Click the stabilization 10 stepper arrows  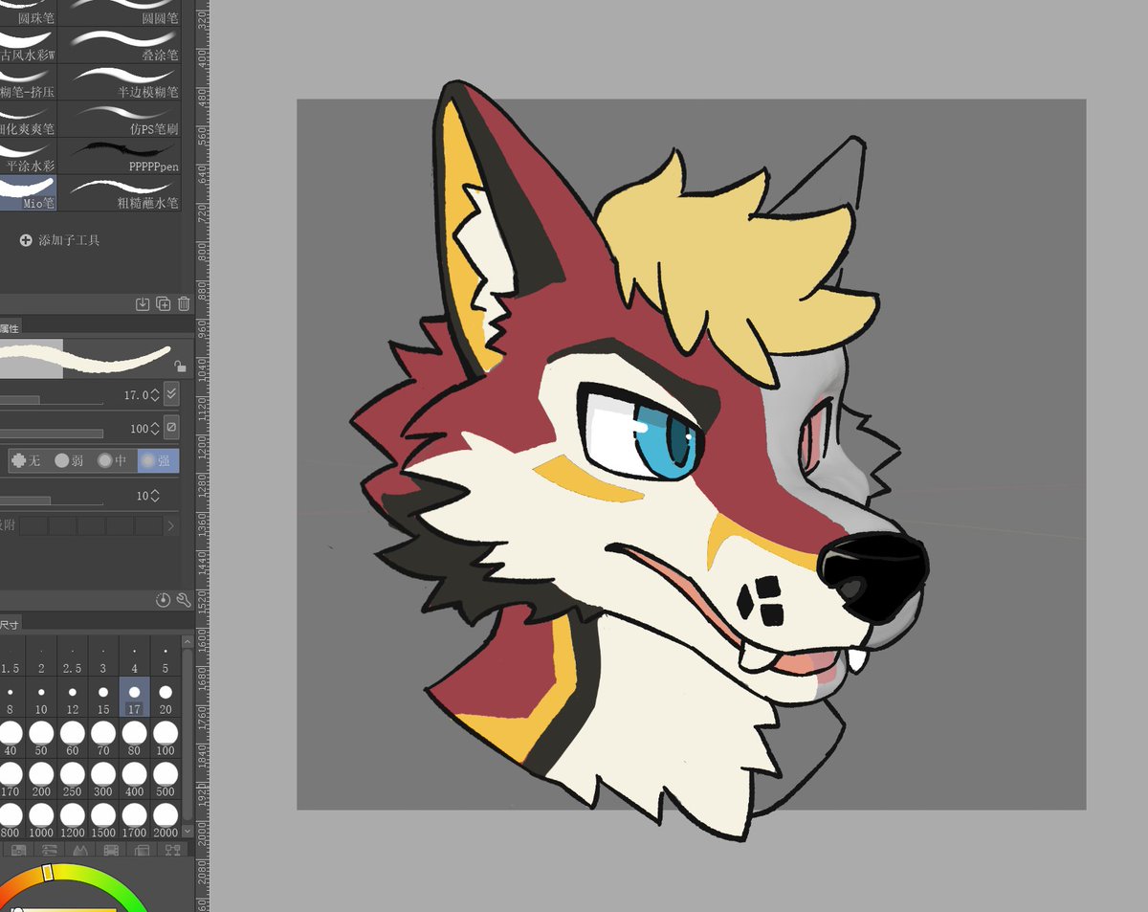155,496
